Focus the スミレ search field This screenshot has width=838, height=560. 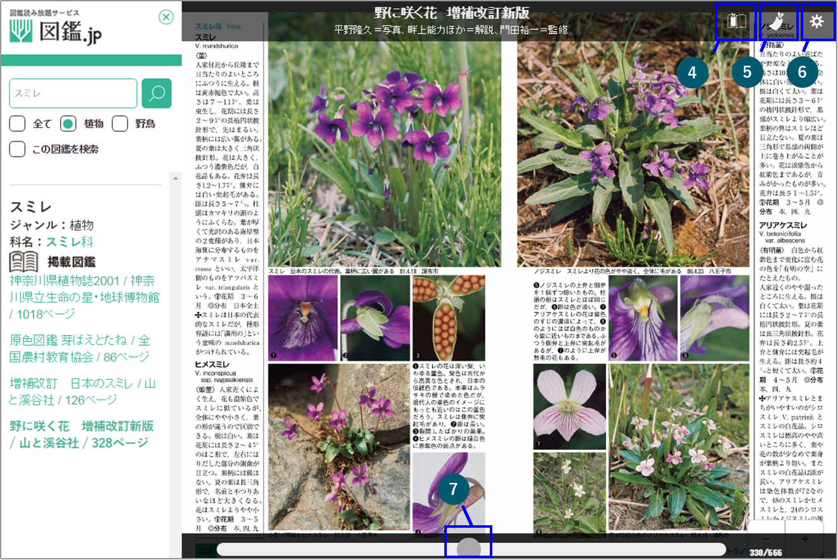(x=73, y=94)
